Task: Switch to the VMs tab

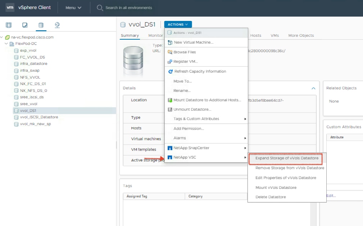Action: (275, 35)
